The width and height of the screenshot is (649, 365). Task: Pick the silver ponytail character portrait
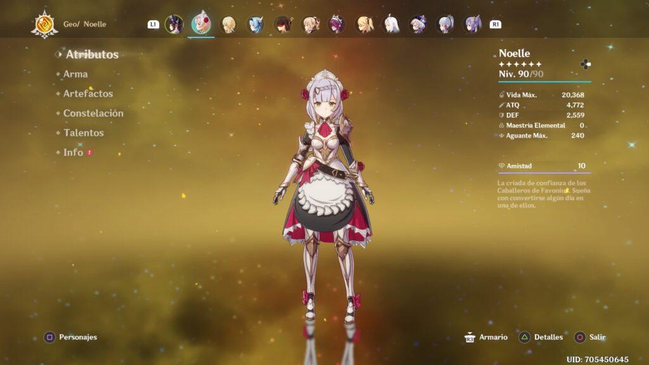click(x=446, y=25)
